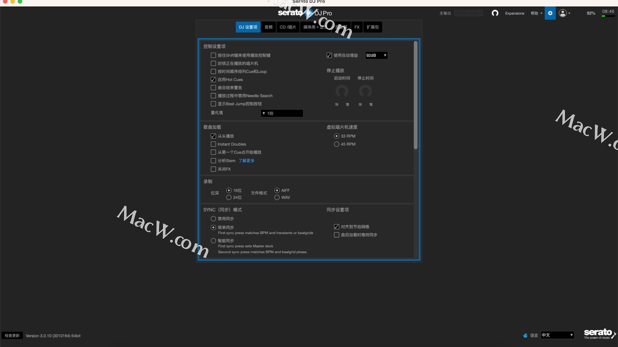Enable 从第一个Cue点开始播放 checkbox
The height and width of the screenshot is (347, 618).
coord(213,152)
